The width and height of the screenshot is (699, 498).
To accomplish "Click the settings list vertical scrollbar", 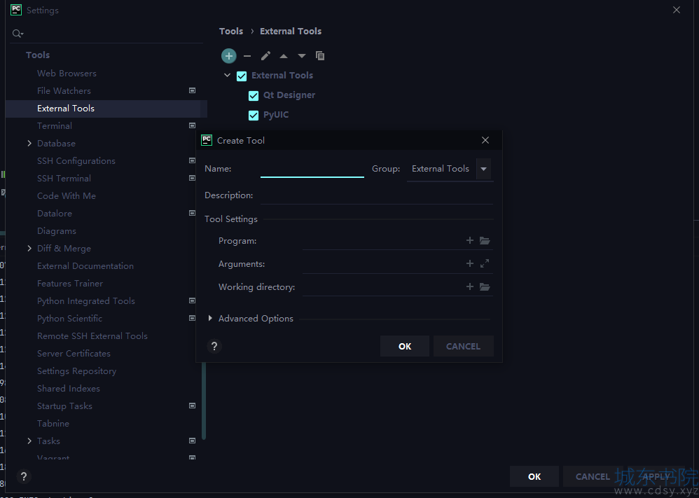I will [x=204, y=401].
